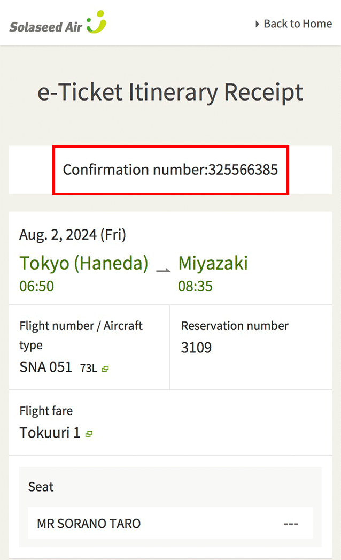Click the Solaseed Air logo
341x560 pixels.
pyautogui.click(x=58, y=22)
